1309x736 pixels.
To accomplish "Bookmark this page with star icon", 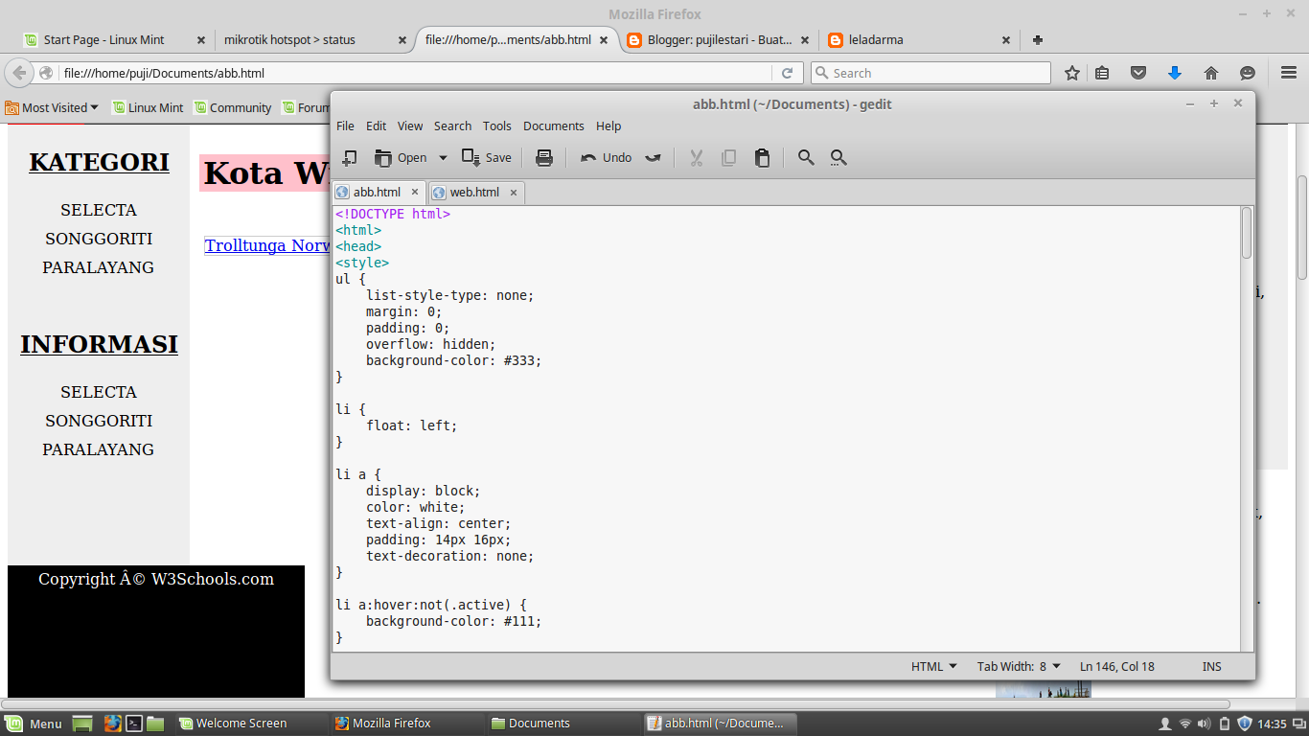I will [1072, 73].
